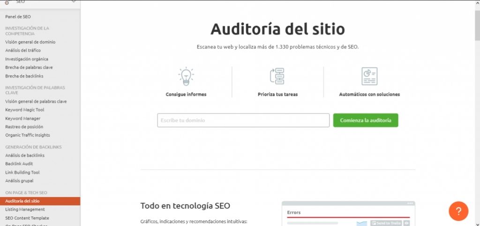The image size is (480, 226).
Task: Collapse the SEO sidebar dropdown chevron
Action: click(x=74, y=1)
